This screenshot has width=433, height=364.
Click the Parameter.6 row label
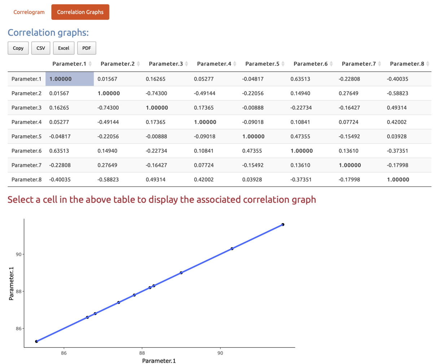(x=27, y=151)
